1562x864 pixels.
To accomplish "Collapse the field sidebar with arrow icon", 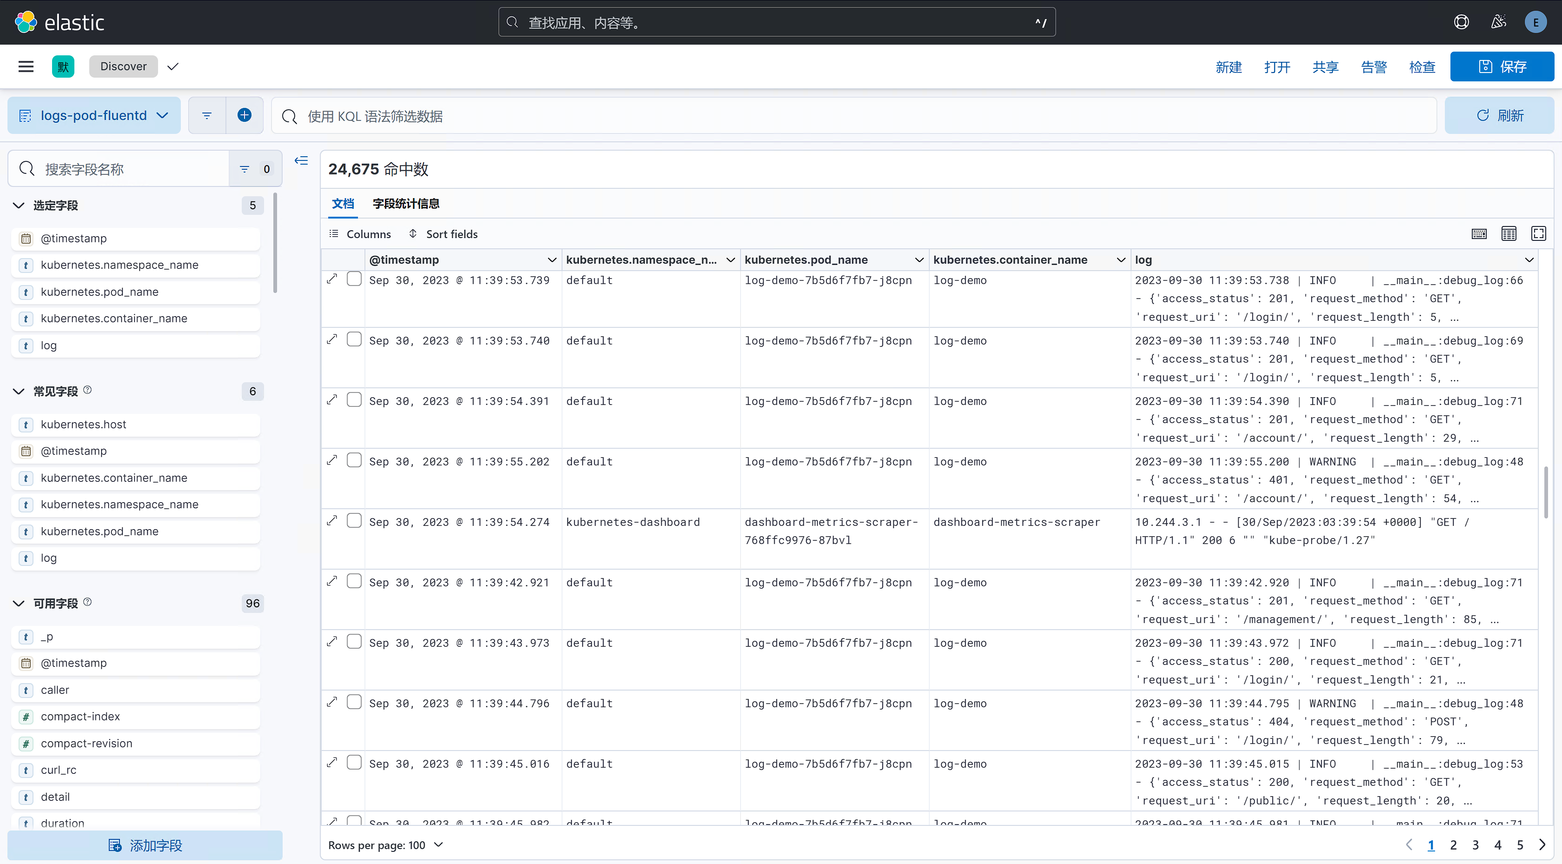I will tap(301, 161).
